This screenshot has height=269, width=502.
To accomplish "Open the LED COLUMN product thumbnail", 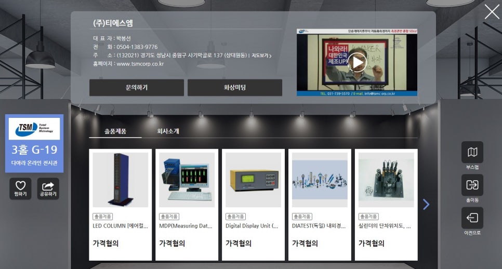I will coord(121,180).
